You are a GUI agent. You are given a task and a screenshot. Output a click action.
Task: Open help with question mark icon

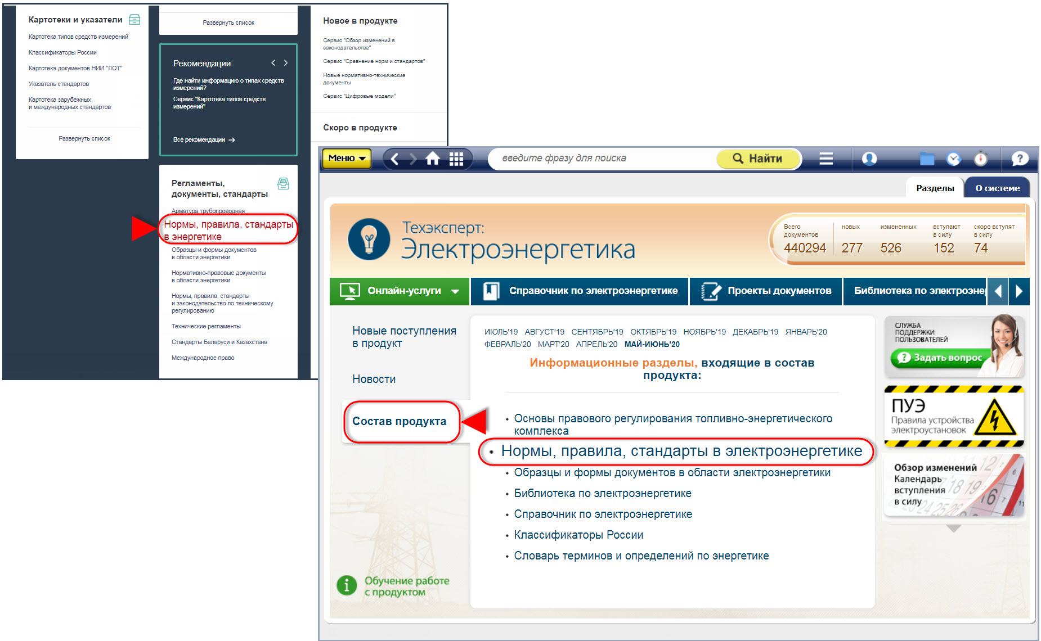[1019, 159]
